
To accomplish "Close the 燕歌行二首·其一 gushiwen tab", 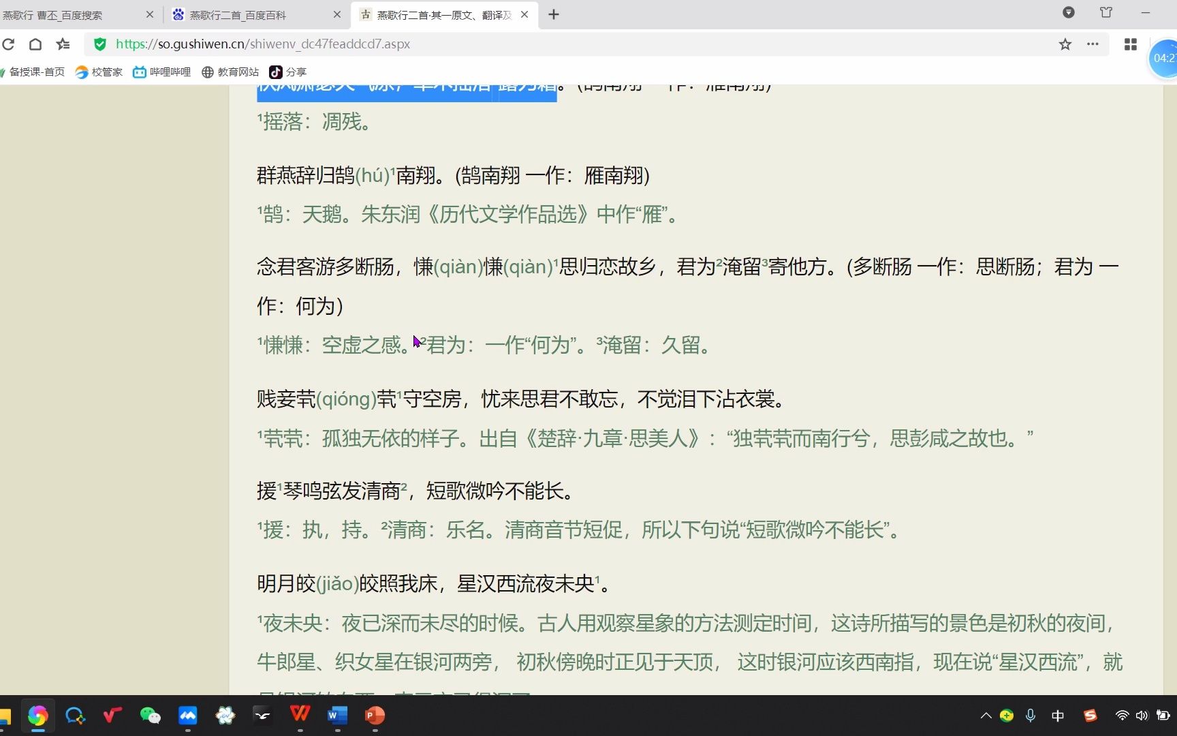I will pyautogui.click(x=524, y=14).
